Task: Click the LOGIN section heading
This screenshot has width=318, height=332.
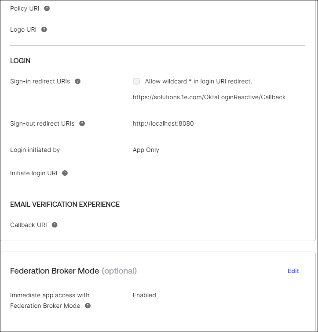Action: pyautogui.click(x=20, y=61)
